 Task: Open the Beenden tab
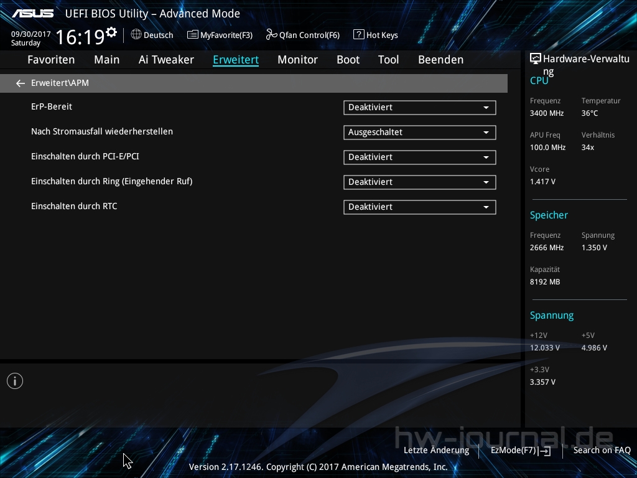[441, 60]
